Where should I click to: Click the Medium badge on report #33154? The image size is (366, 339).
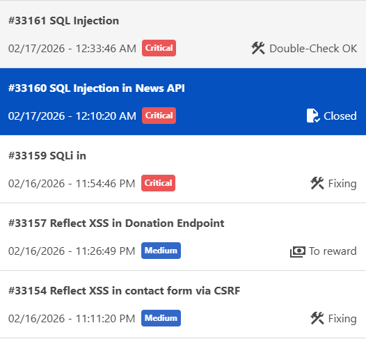point(161,318)
